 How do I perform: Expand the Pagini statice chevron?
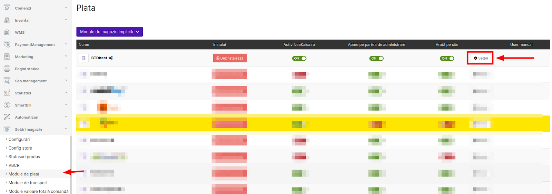(x=66, y=68)
